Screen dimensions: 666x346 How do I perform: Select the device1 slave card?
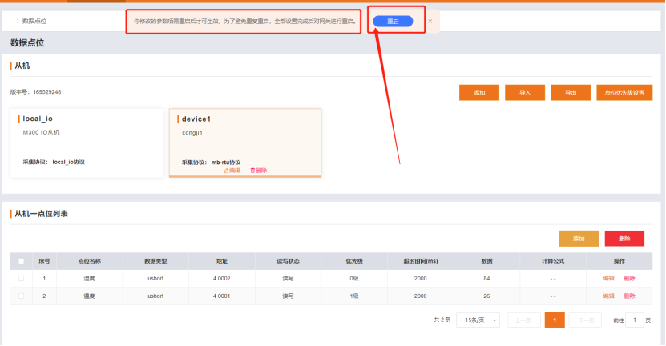(245, 140)
